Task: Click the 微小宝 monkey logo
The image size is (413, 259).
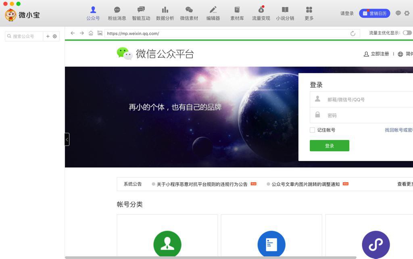Action: click(x=10, y=15)
